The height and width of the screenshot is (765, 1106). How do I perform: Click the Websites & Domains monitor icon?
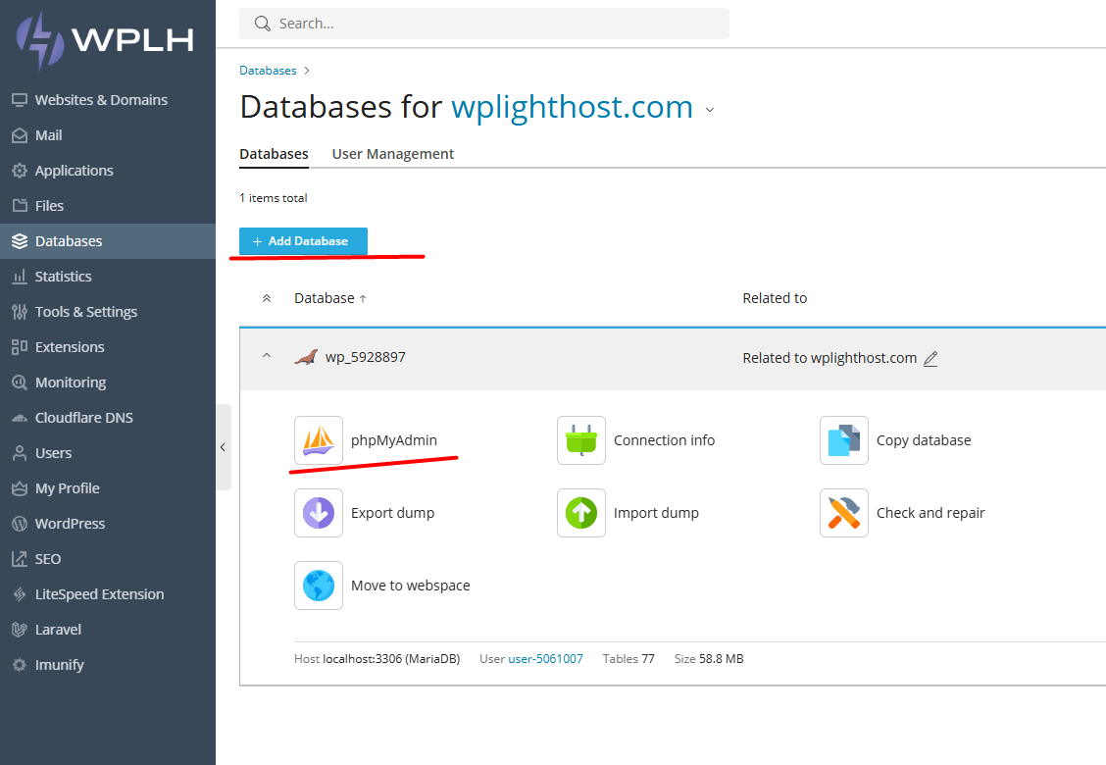[20, 100]
